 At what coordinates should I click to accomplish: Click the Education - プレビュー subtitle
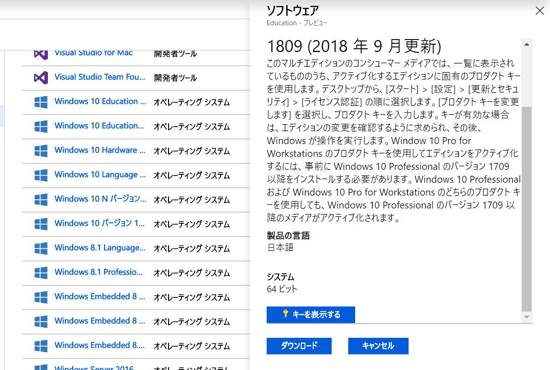(297, 23)
